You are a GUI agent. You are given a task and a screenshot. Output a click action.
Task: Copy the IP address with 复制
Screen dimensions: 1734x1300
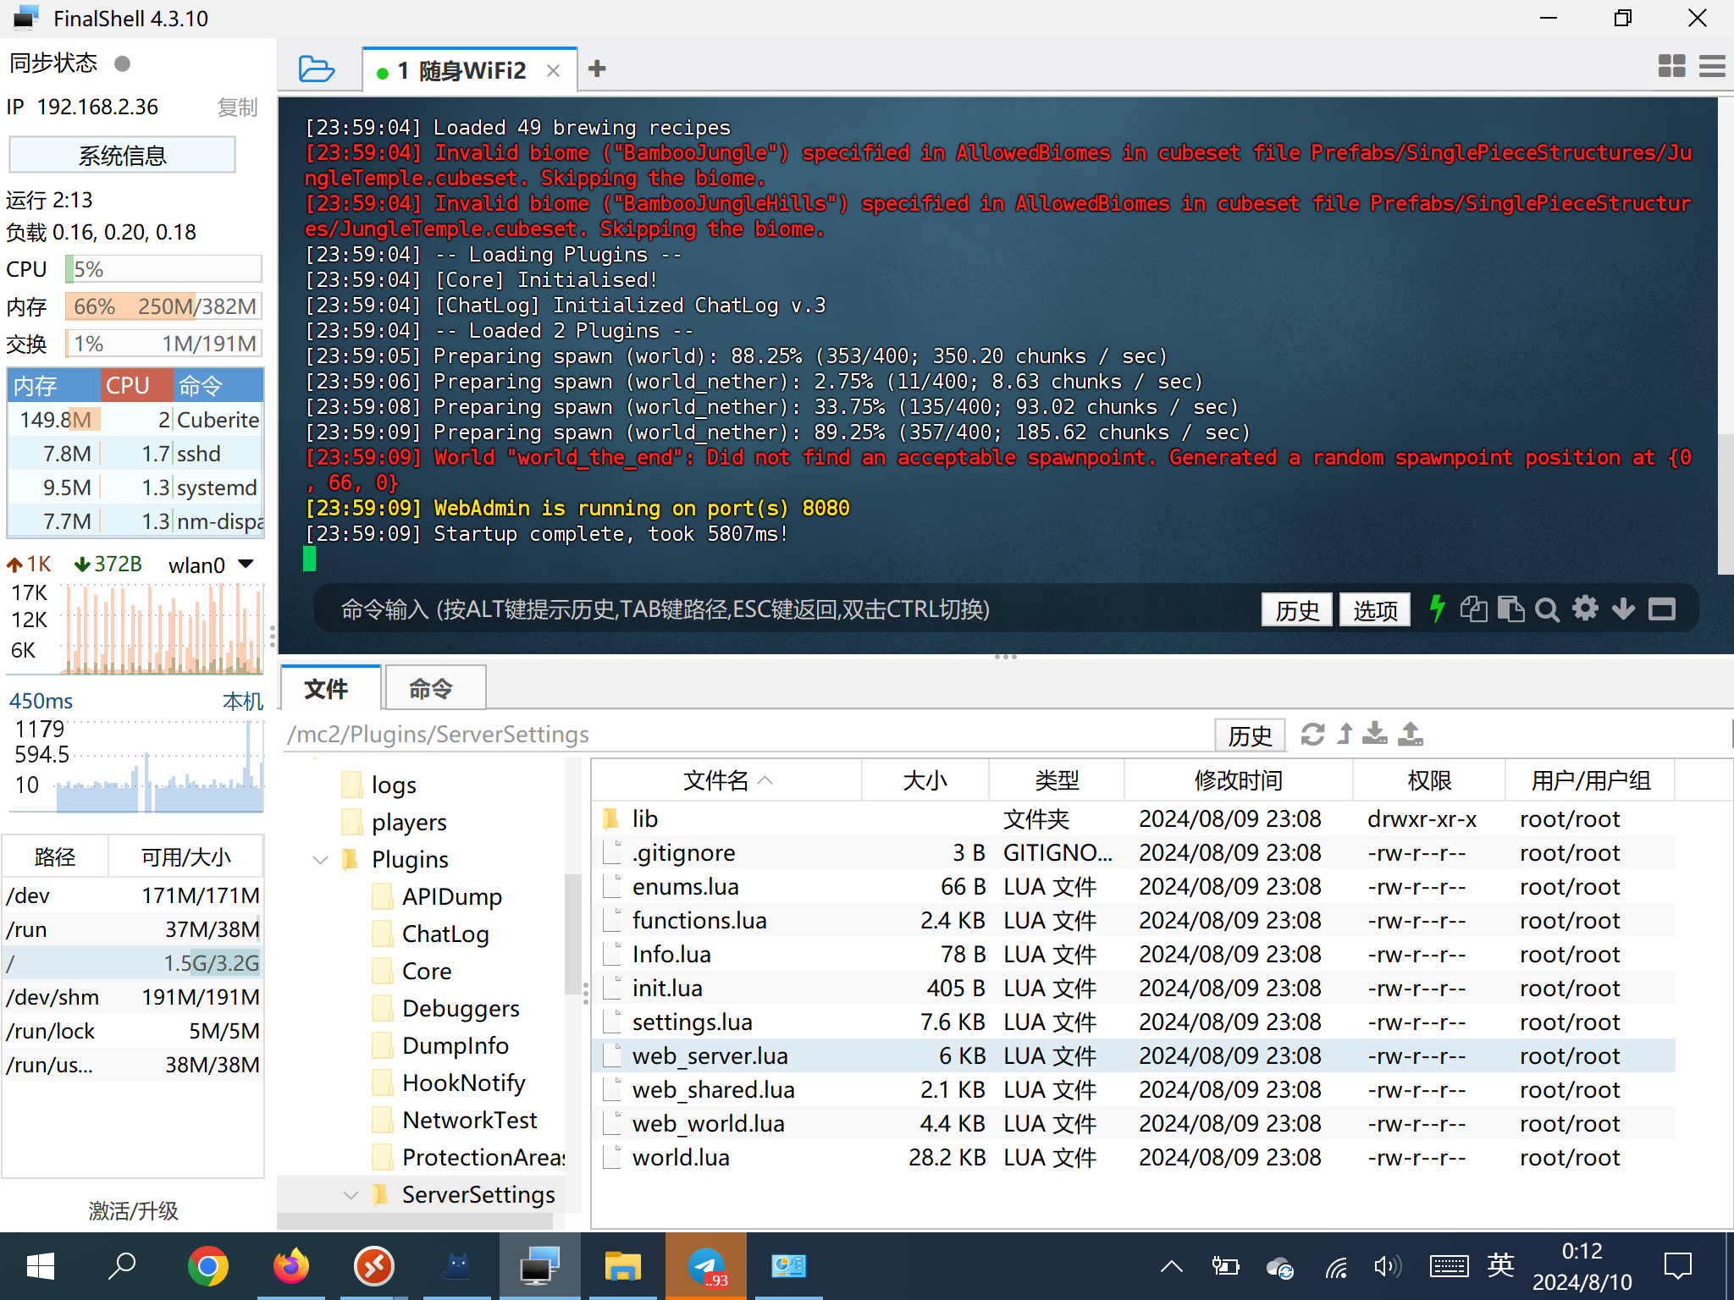[x=237, y=107]
